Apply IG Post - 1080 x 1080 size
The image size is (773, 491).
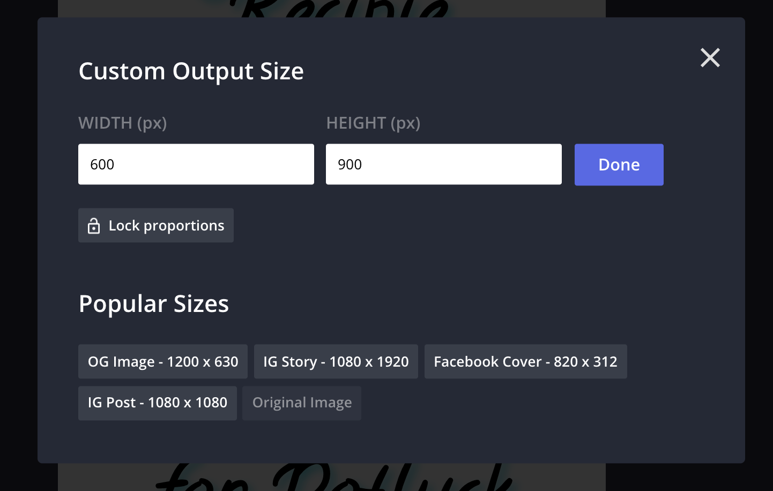tap(157, 403)
